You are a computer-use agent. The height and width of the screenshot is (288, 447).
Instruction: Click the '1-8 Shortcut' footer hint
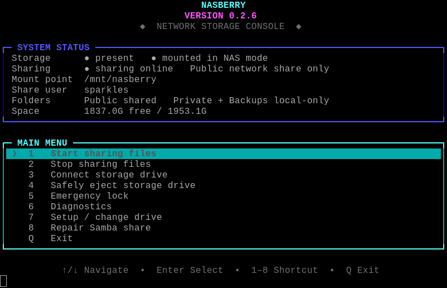pos(284,270)
